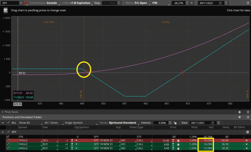Open the calendar icon beside the top date field

tap(220, 3)
